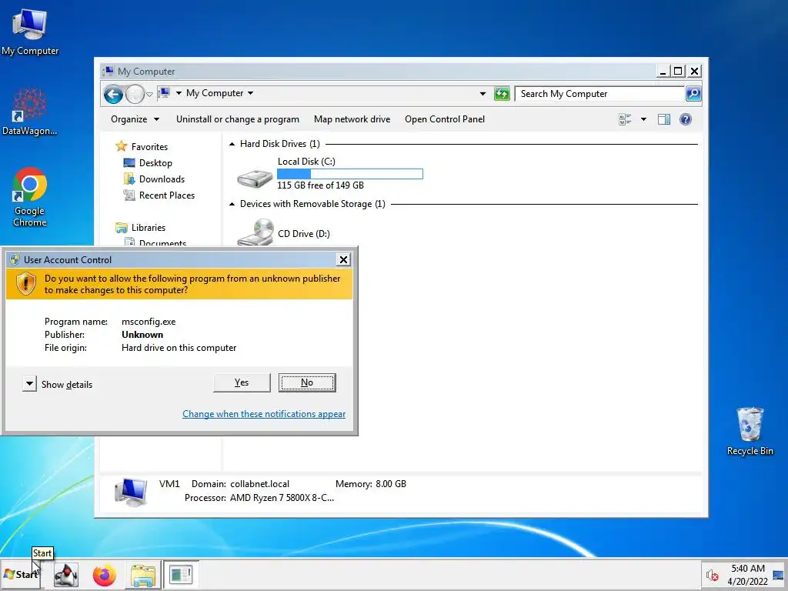Click the Start button
Screen dimensions: 788x591
(x=20, y=574)
